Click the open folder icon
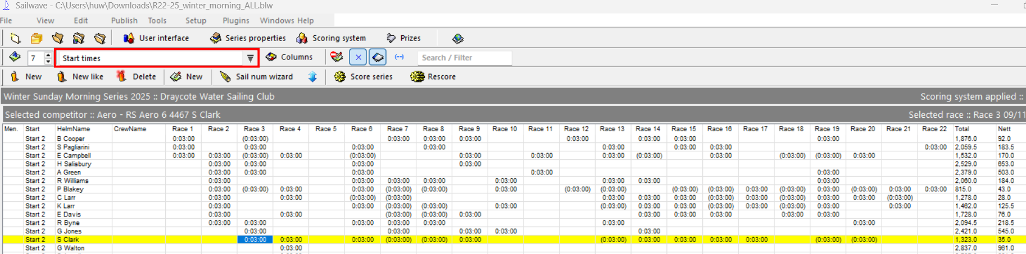 point(37,38)
